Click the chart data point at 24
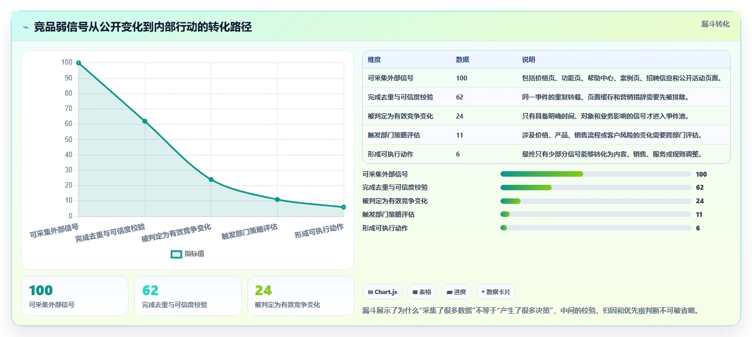 pos(211,179)
